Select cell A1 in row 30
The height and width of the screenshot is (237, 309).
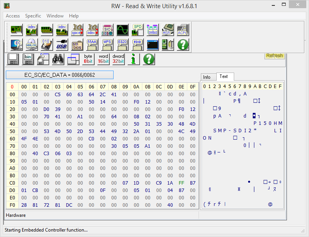tap(80, 116)
